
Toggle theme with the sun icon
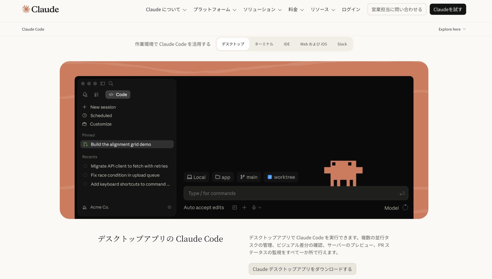(169, 207)
